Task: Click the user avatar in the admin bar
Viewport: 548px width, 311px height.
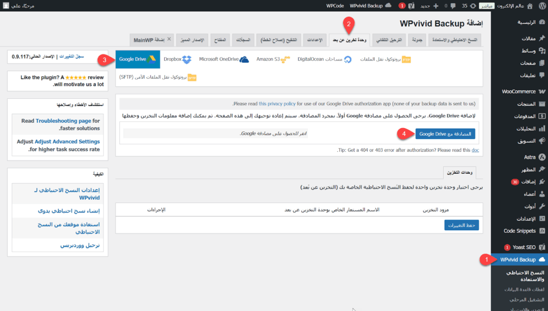Action: tap(6, 5)
